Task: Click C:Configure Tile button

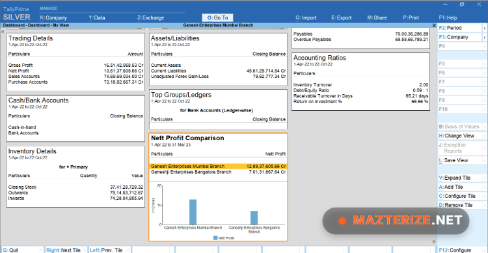Action: point(460,196)
